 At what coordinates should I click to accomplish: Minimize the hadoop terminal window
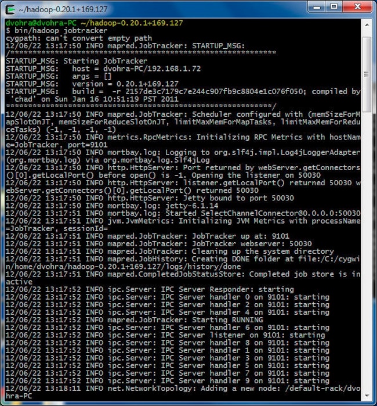[317, 7]
